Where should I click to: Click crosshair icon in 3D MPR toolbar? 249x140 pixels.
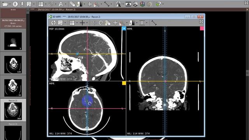[82, 23]
